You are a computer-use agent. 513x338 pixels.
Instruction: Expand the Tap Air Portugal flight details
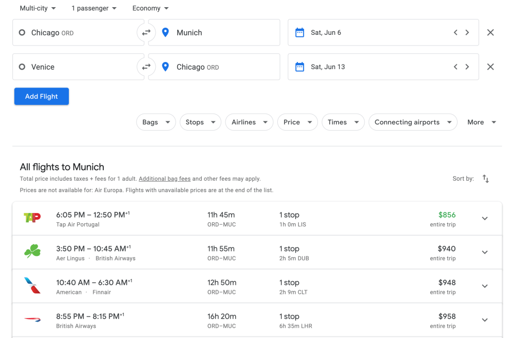484,219
